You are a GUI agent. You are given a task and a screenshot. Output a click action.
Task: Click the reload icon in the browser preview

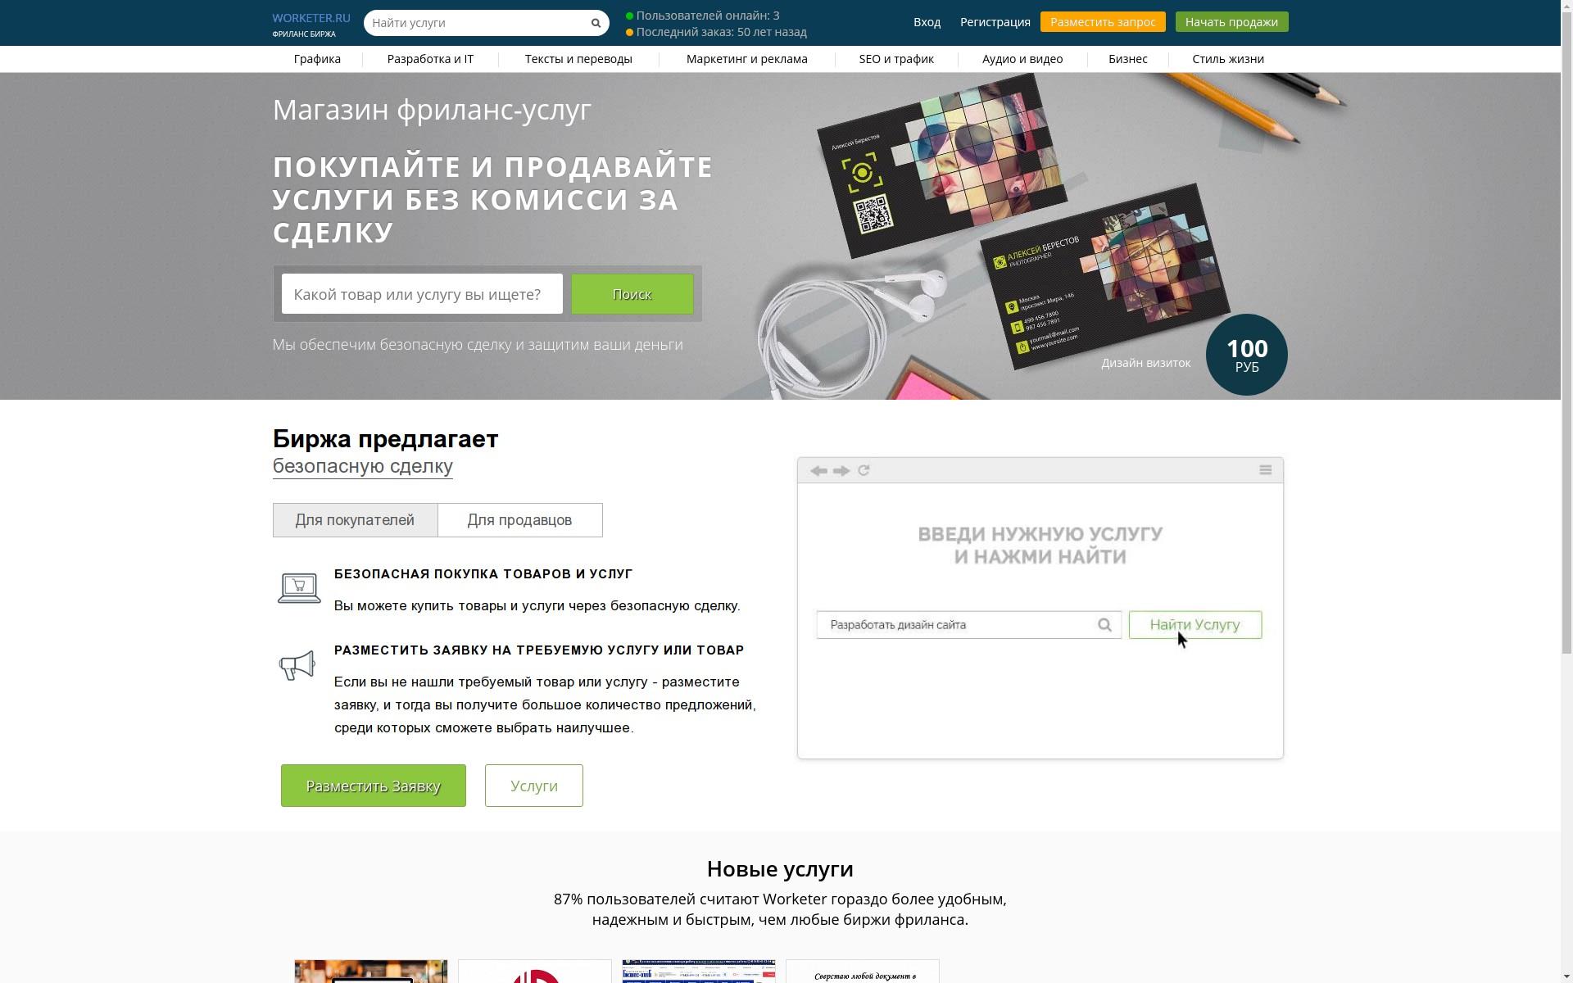click(865, 470)
